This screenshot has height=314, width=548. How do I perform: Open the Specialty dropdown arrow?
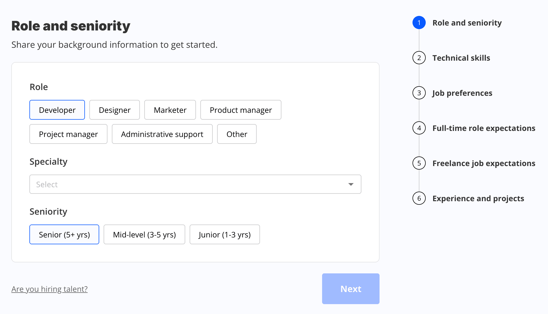coord(351,184)
